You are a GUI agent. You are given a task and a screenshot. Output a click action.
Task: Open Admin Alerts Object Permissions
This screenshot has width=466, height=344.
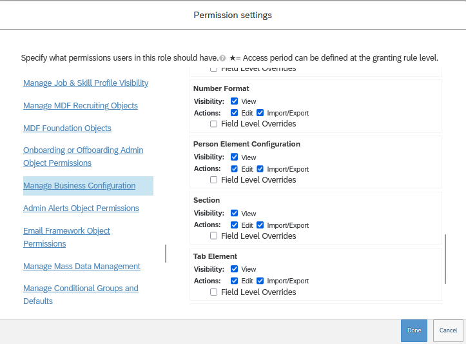coord(81,208)
